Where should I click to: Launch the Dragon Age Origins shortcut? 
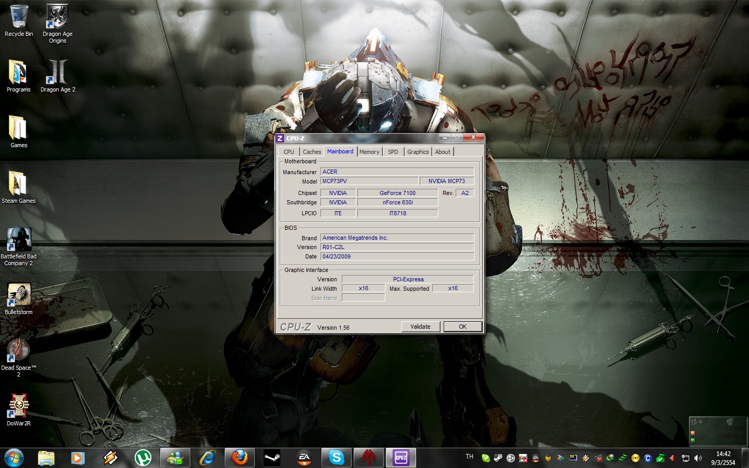click(x=58, y=24)
